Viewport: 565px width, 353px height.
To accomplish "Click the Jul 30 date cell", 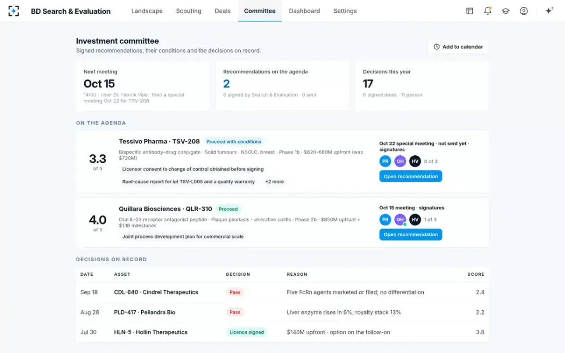I will 88,332.
